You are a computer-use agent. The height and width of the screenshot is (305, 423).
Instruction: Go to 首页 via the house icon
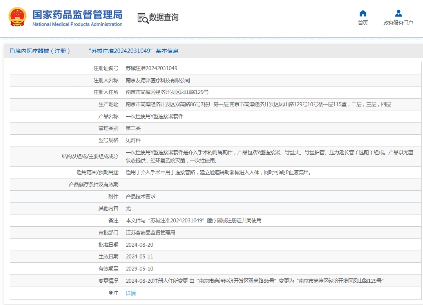(x=363, y=13)
